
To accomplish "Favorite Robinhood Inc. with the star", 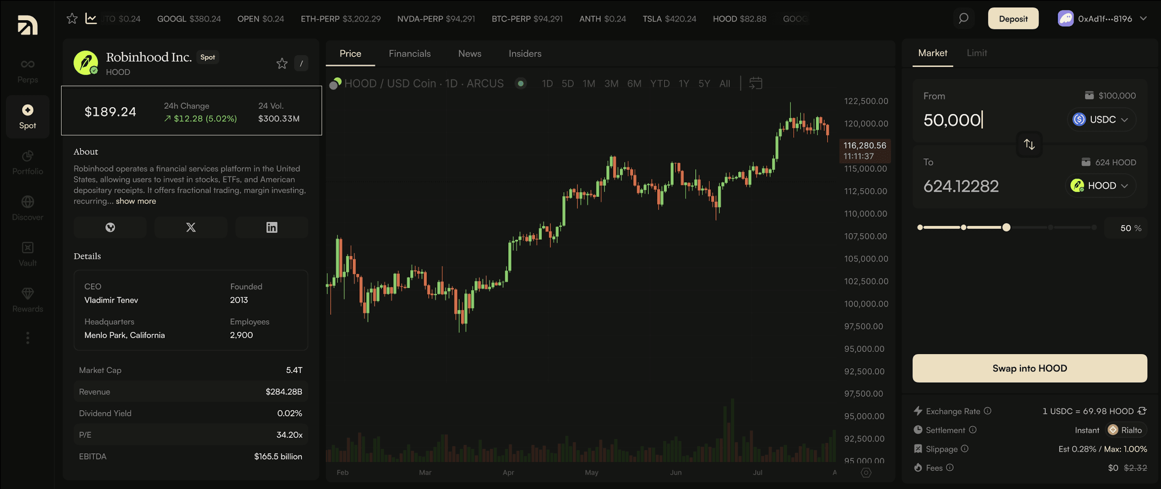I will coord(282,64).
